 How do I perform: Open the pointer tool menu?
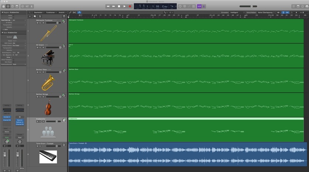pyautogui.click(x=165, y=13)
